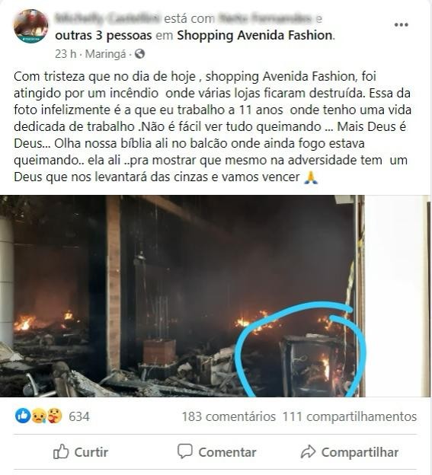Click the care hug reaction icon
The height and width of the screenshot is (475, 432).
[55, 416]
